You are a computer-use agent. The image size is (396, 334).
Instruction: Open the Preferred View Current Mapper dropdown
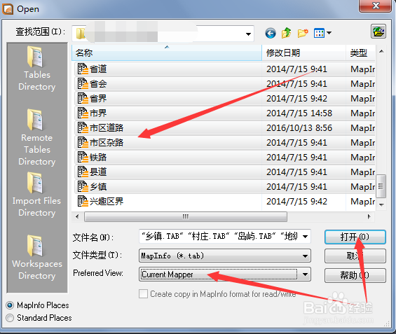click(x=225, y=274)
